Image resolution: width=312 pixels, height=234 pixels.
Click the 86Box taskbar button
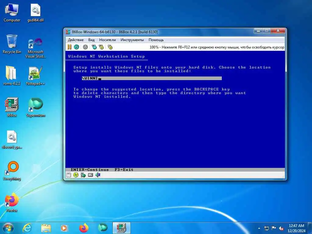pyautogui.click(x=122, y=228)
